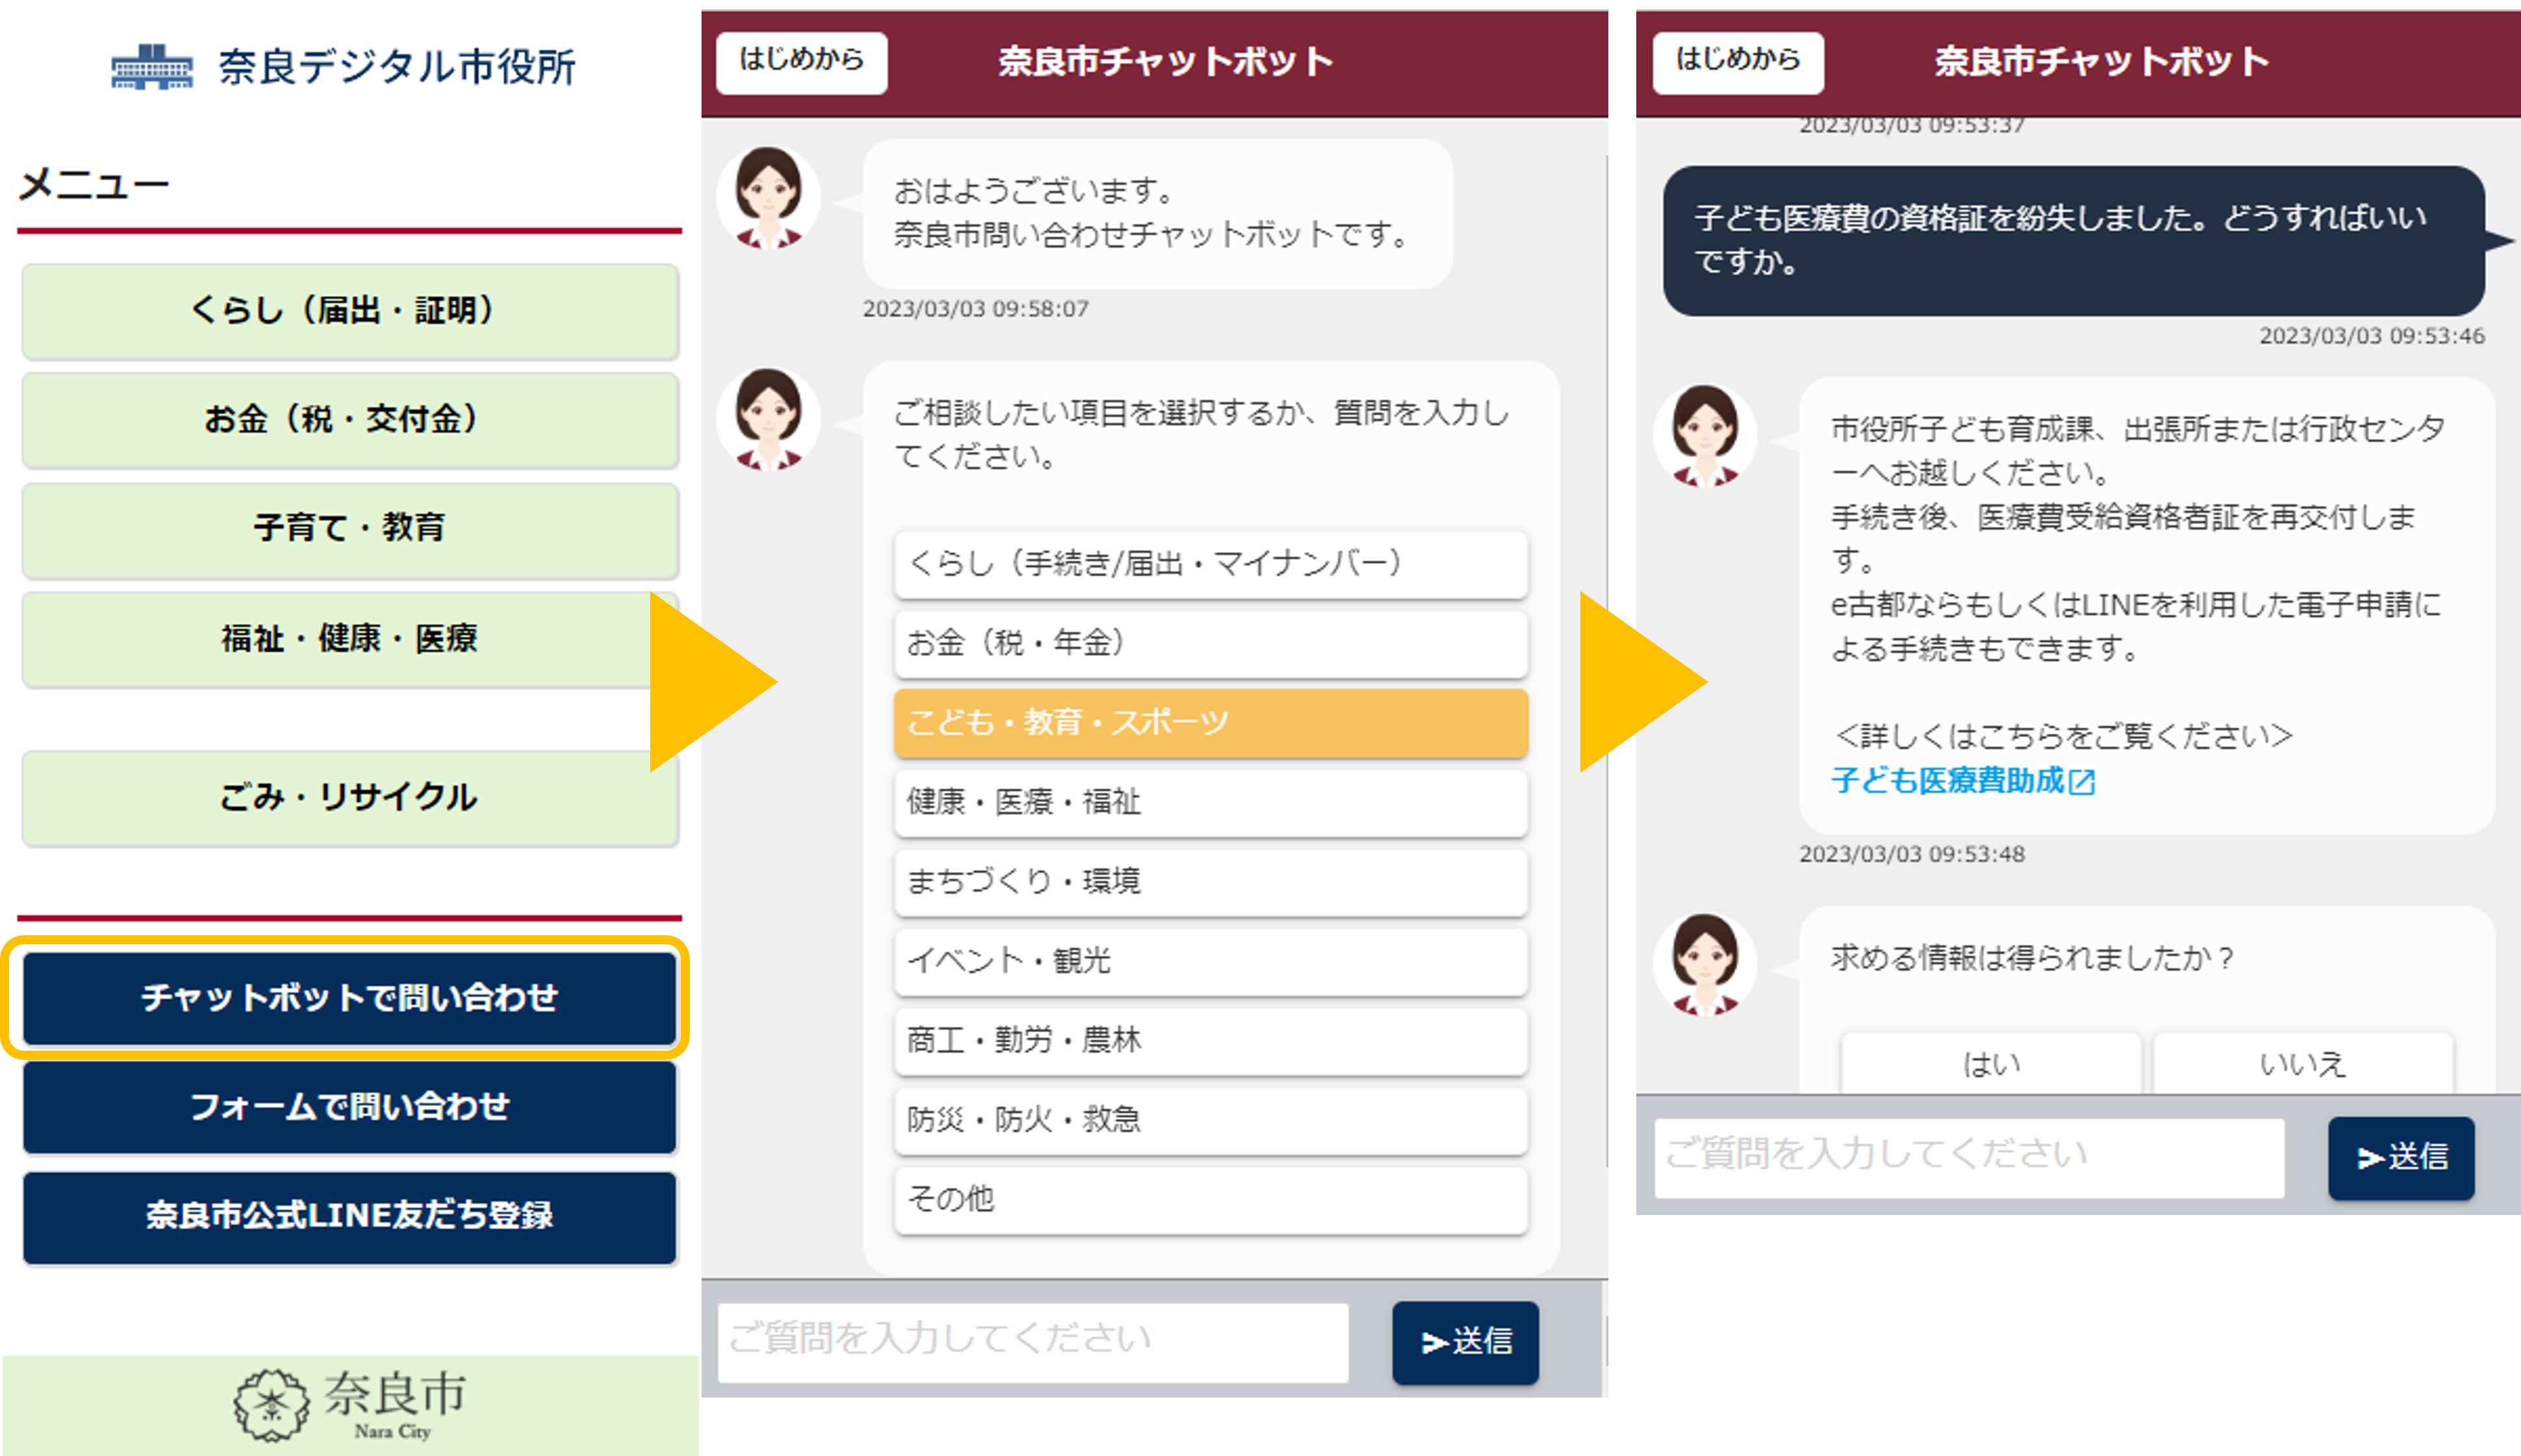The width and height of the screenshot is (2521, 1456).
Task: Click the first greeting chatbot avatar
Action: pyautogui.click(x=768, y=197)
